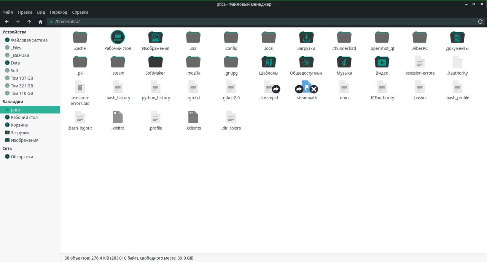Select the Загрузки downloads folder icon
The width and height of the screenshot is (487, 262).
tap(306, 37)
